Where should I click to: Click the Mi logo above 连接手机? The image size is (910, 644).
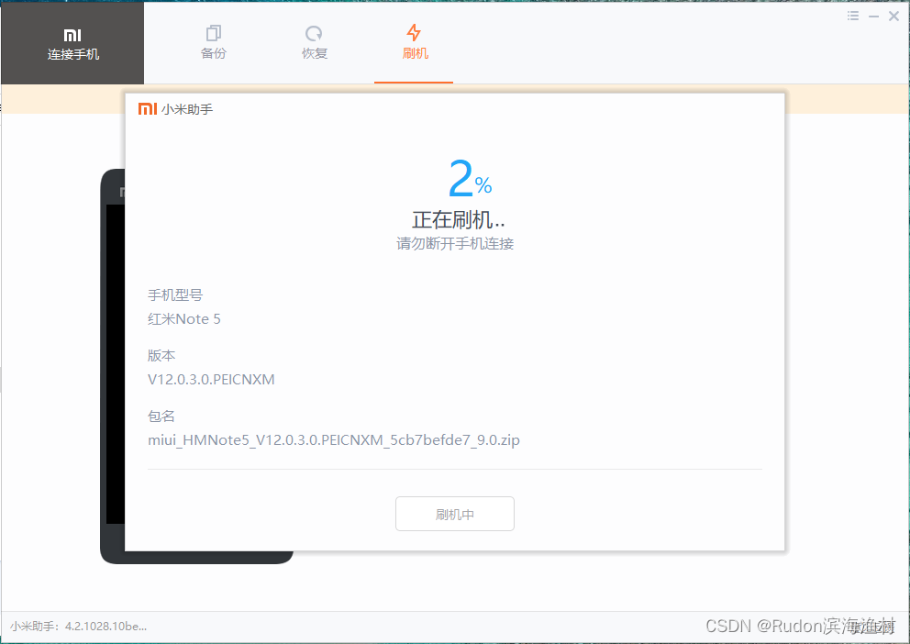[72, 36]
